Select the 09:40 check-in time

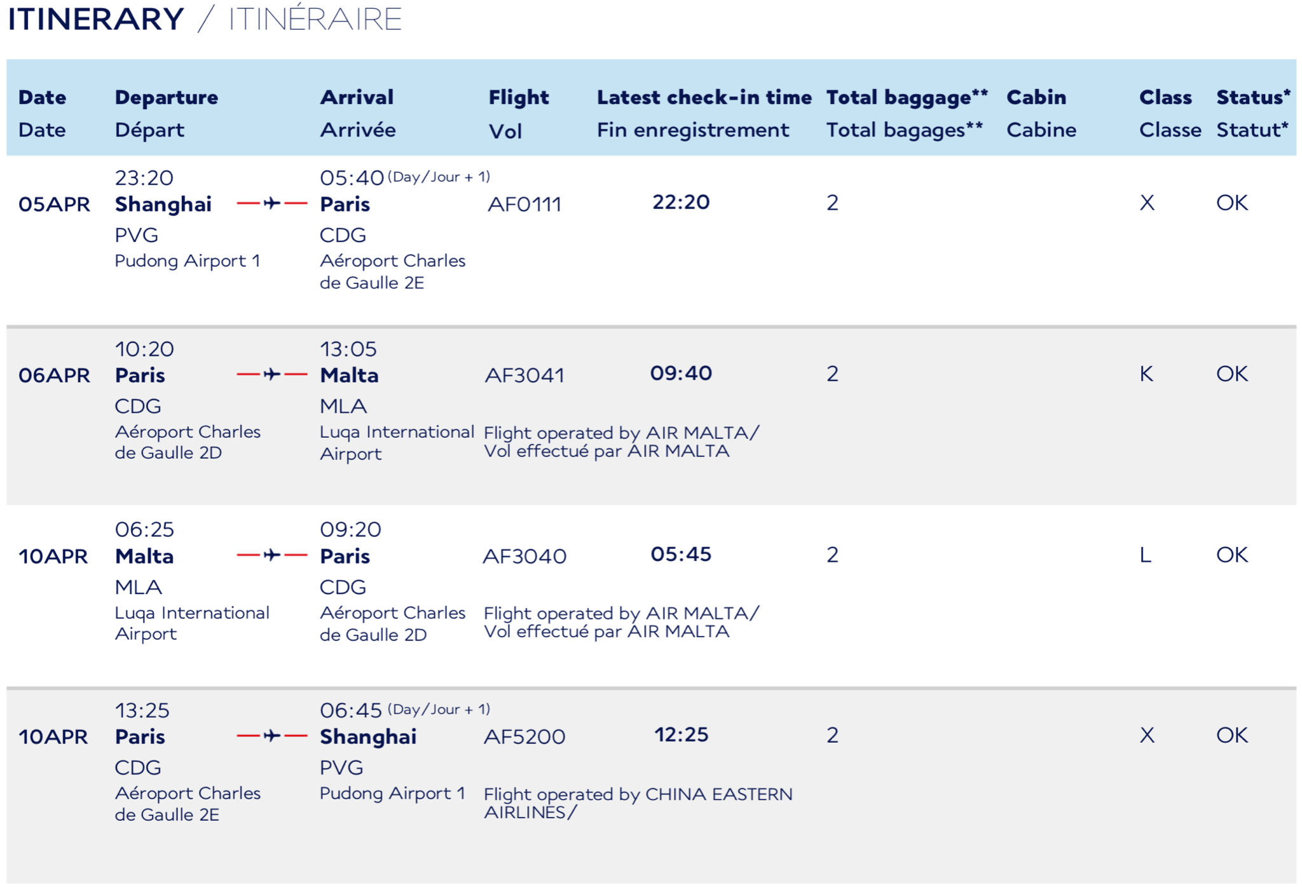coord(681,373)
